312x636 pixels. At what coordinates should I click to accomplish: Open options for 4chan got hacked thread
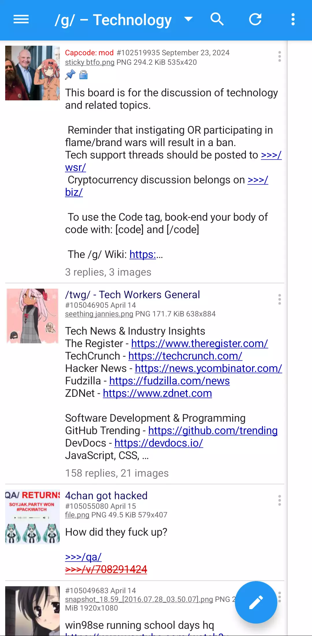[280, 500]
